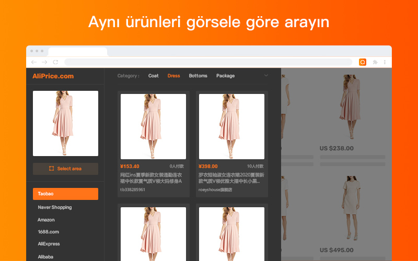418x261 pixels.
Task: Open the orange AliPrice image search extension icon
Action: [363, 62]
